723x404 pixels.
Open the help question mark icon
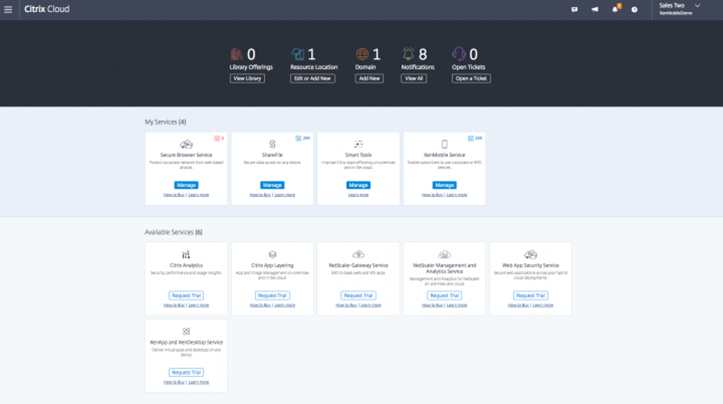coord(634,10)
